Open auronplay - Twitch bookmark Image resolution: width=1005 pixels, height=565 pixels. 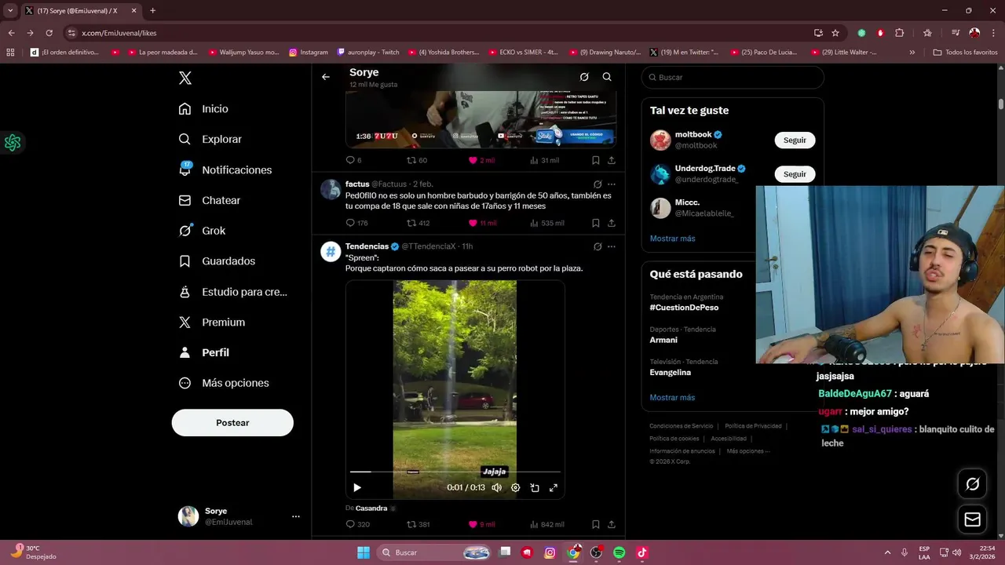368,53
